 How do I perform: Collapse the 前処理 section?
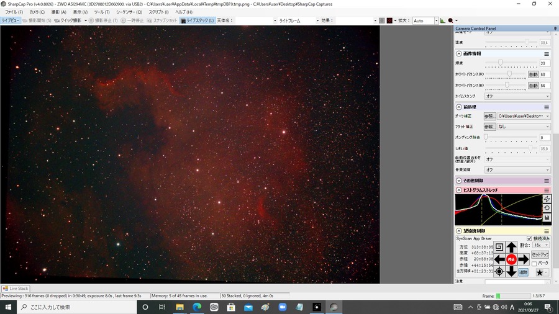[x=459, y=107]
